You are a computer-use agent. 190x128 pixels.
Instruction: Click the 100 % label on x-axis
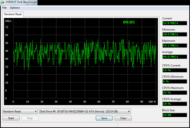pyautogui.click(x=152, y=102)
